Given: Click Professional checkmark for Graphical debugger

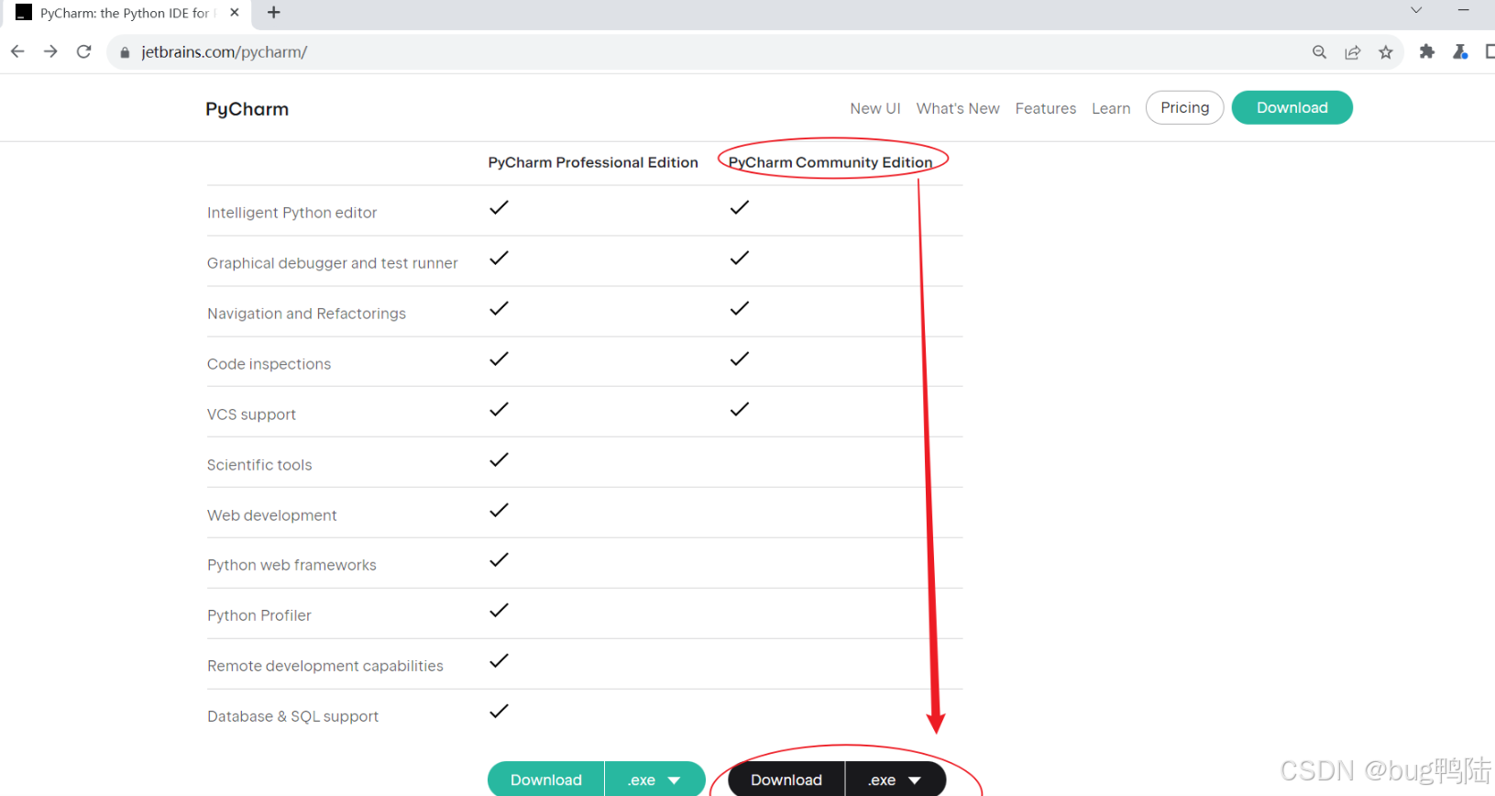Looking at the screenshot, I should (499, 258).
